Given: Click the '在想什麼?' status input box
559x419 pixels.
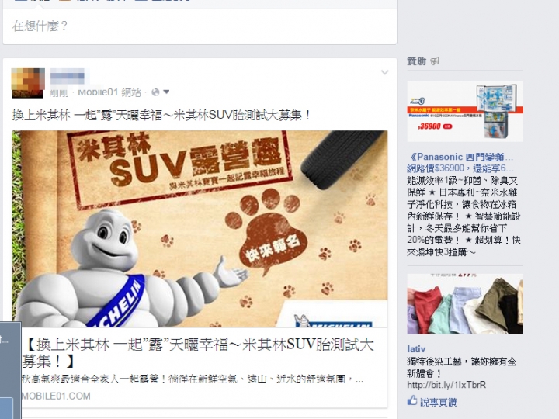Looking at the screenshot, I should [x=200, y=26].
